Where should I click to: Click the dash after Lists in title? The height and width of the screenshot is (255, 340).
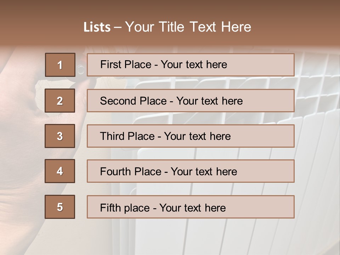coord(118,27)
